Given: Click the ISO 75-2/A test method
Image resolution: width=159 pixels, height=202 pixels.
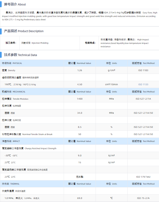Looking at the screenshot, I should click(143, 198).
